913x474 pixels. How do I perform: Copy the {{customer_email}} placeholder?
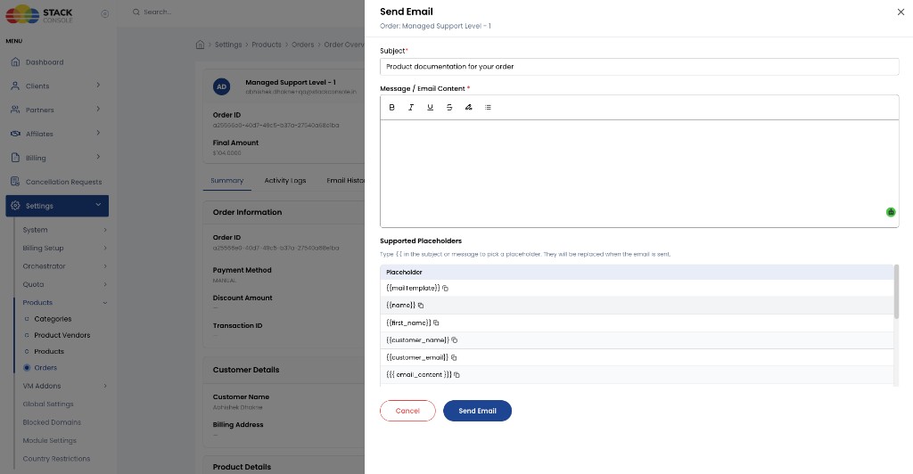tap(454, 357)
